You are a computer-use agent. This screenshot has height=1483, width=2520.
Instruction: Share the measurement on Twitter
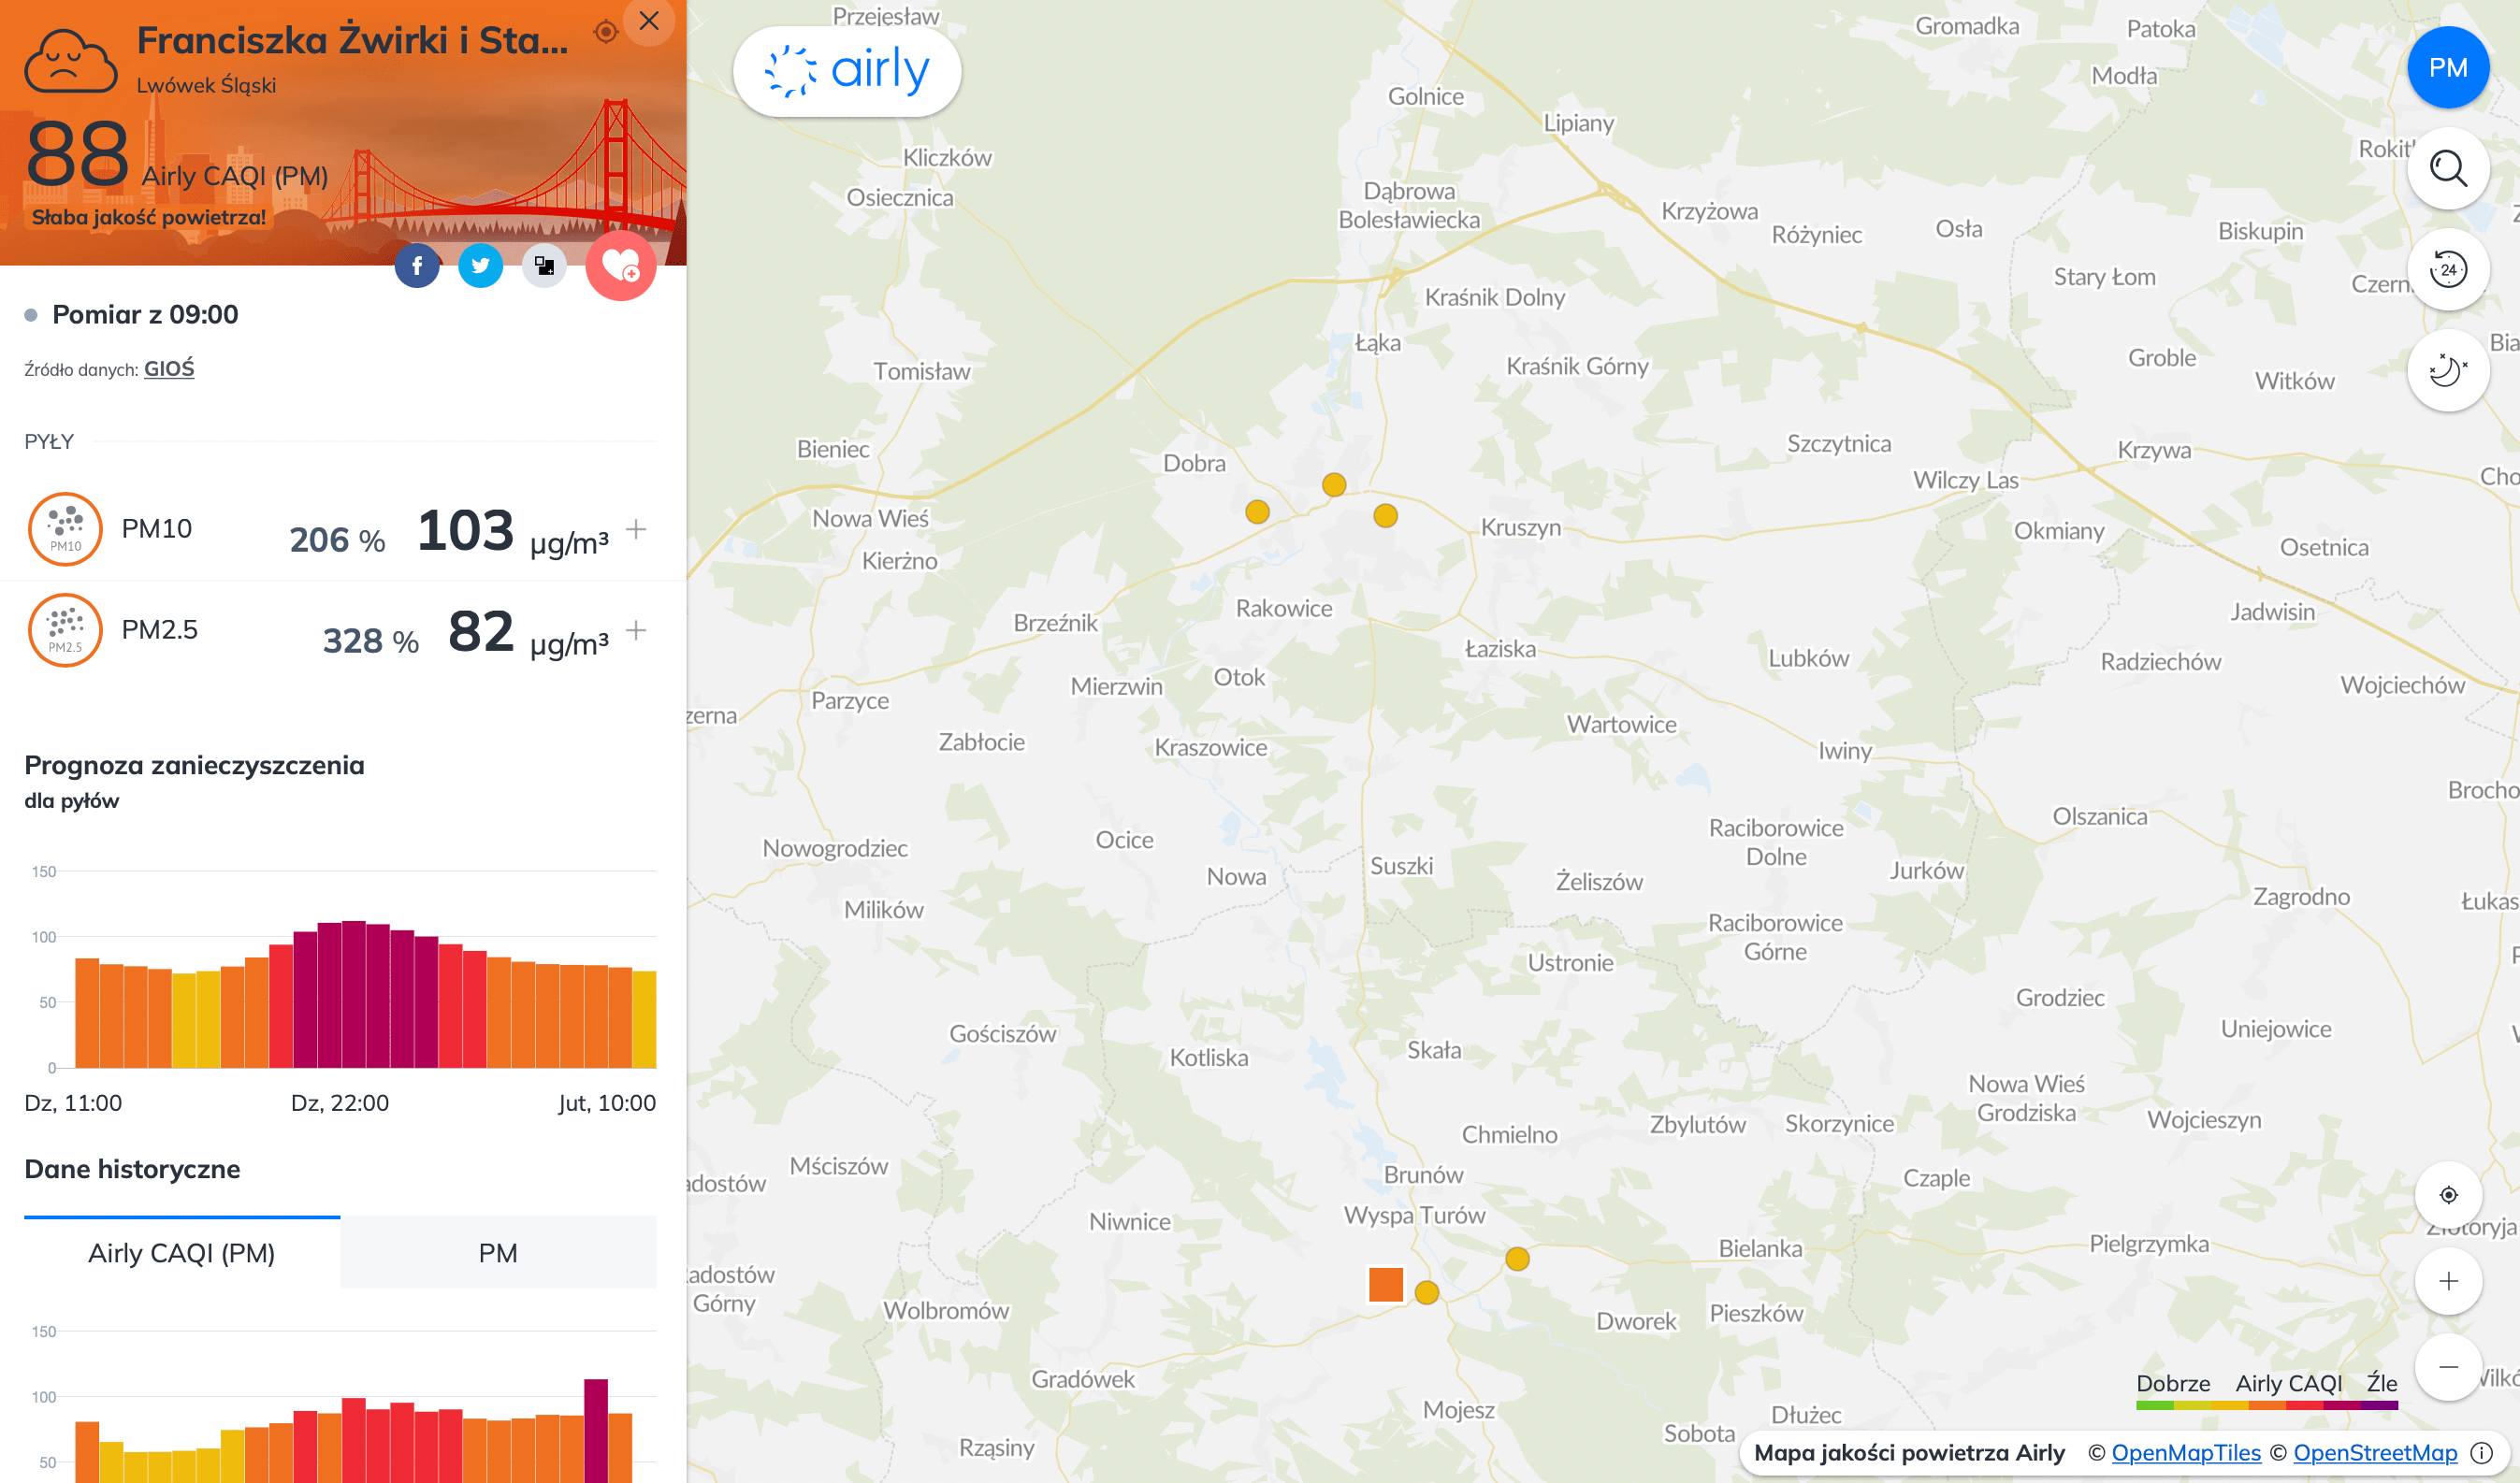(481, 266)
